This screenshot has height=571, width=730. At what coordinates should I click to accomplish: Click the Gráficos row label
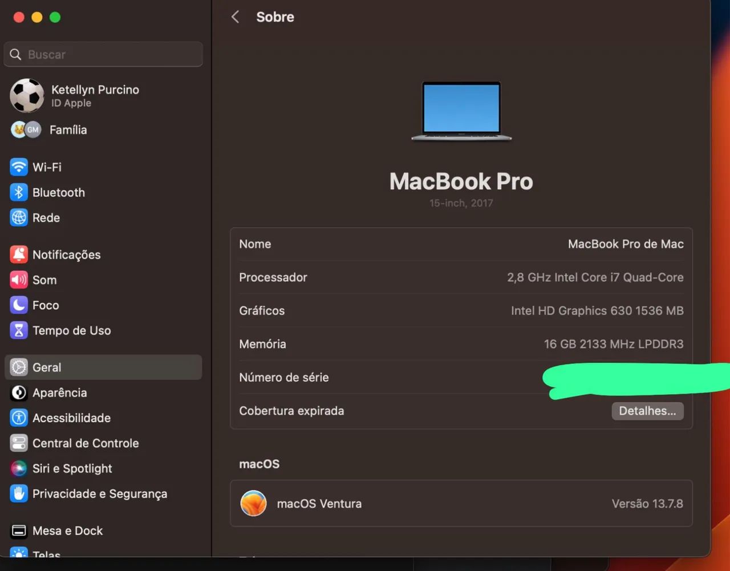pos(262,310)
